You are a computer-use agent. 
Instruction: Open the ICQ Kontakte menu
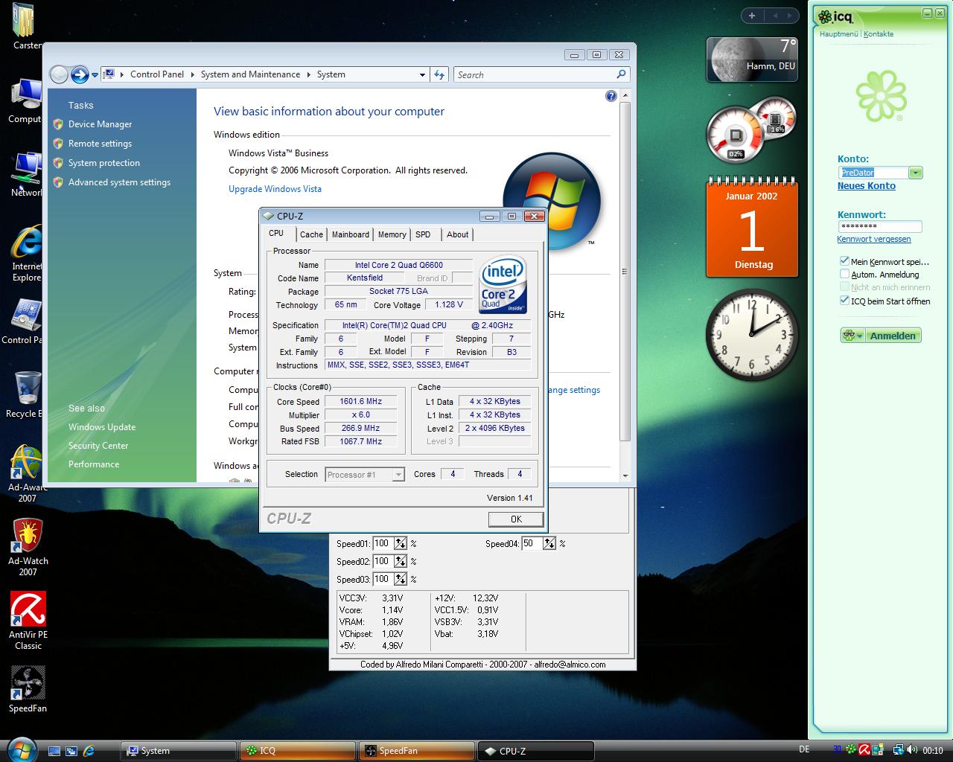879,33
